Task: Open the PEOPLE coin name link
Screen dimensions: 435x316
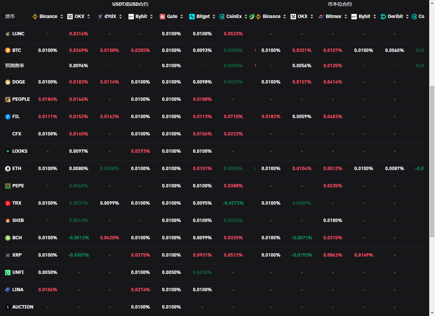Action: 21,99
